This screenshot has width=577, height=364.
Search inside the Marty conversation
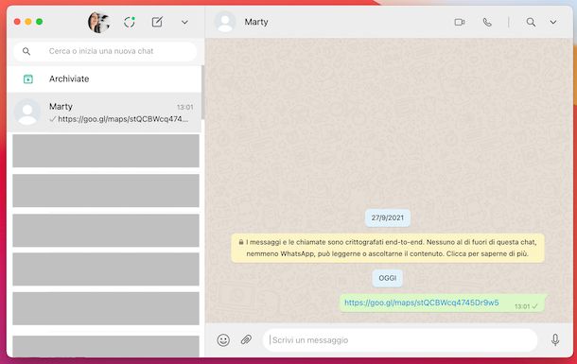531,22
